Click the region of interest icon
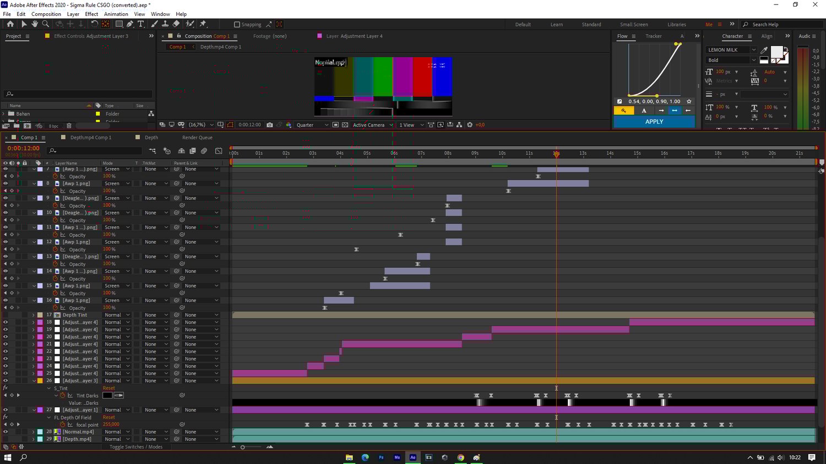The image size is (826, 464). (x=335, y=125)
